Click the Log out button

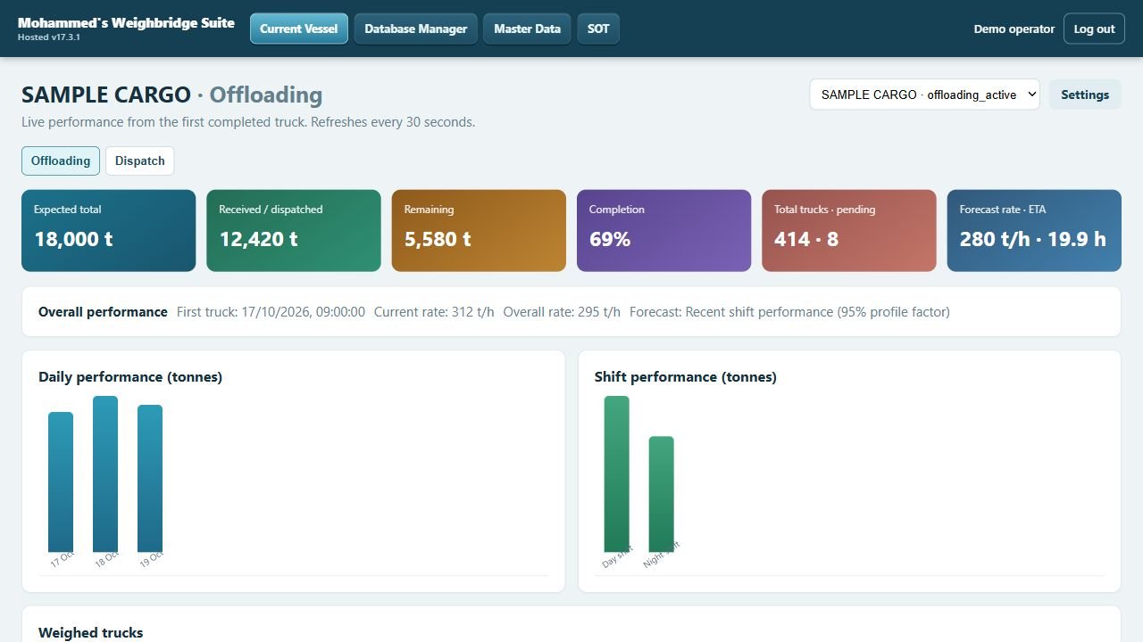coord(1094,29)
